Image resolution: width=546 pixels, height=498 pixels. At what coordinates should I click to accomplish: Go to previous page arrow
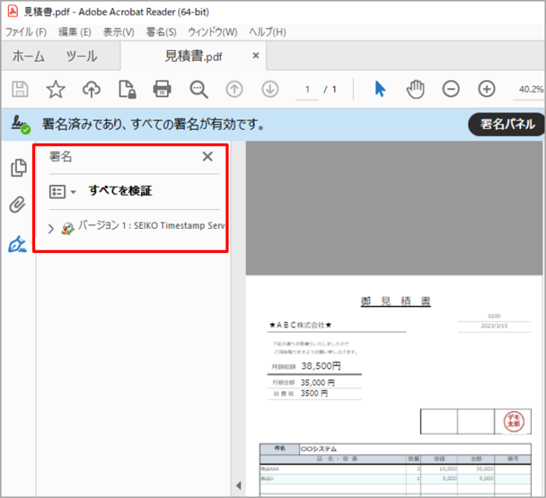(x=234, y=89)
